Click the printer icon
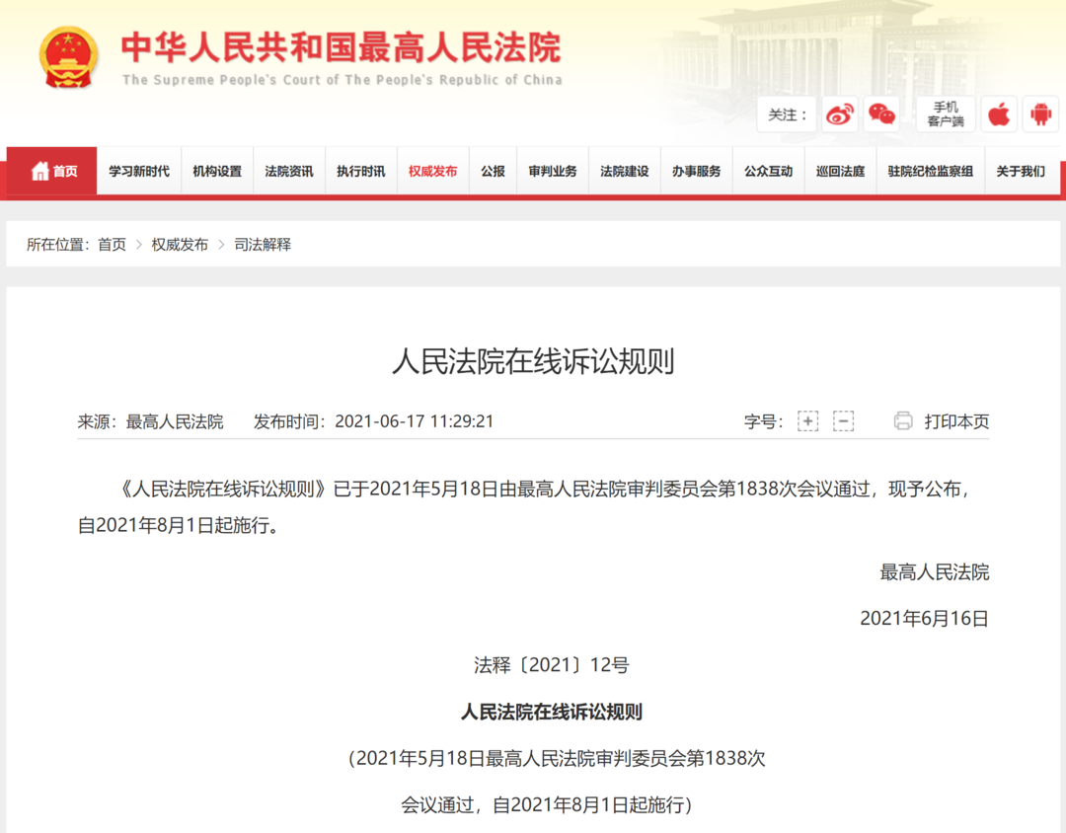Viewport: 1066px width, 833px height. [x=903, y=421]
